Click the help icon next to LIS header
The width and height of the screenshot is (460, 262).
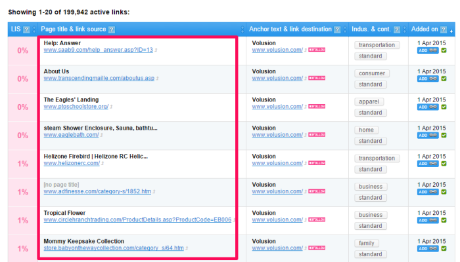tap(26, 29)
